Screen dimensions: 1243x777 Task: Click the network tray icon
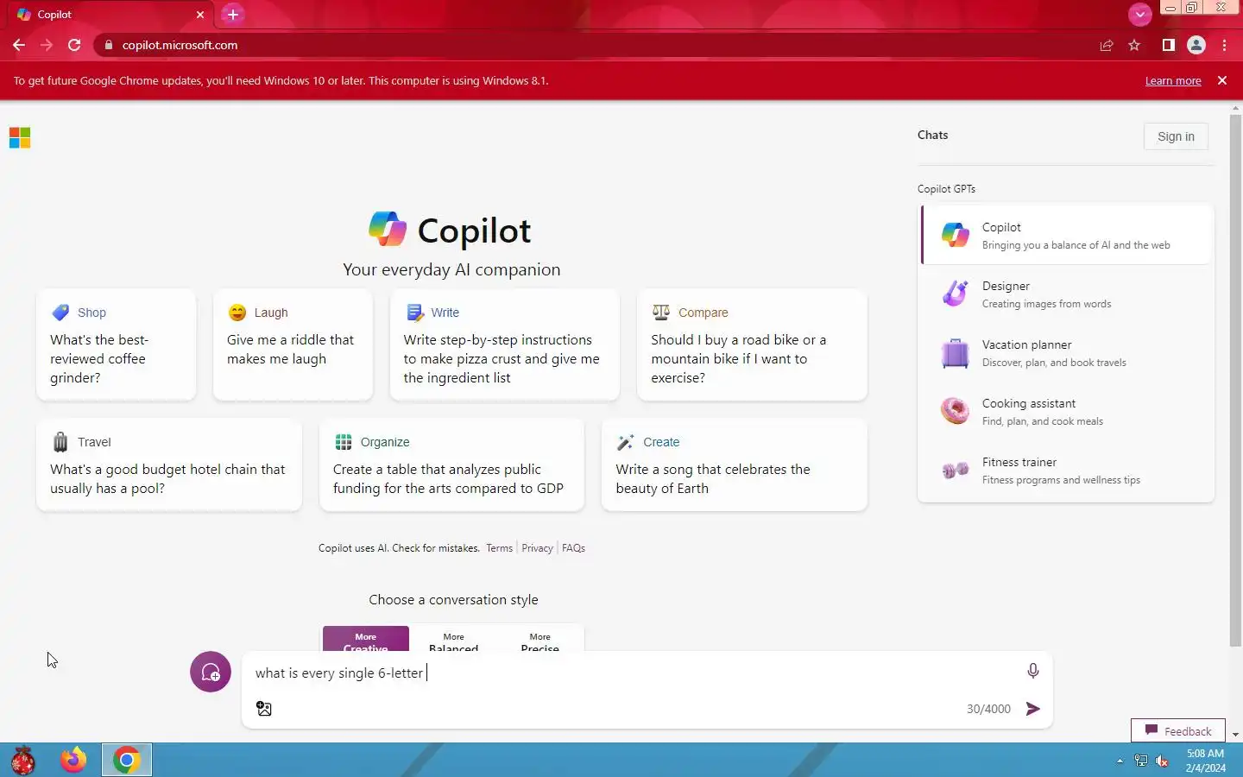pos(1140,761)
